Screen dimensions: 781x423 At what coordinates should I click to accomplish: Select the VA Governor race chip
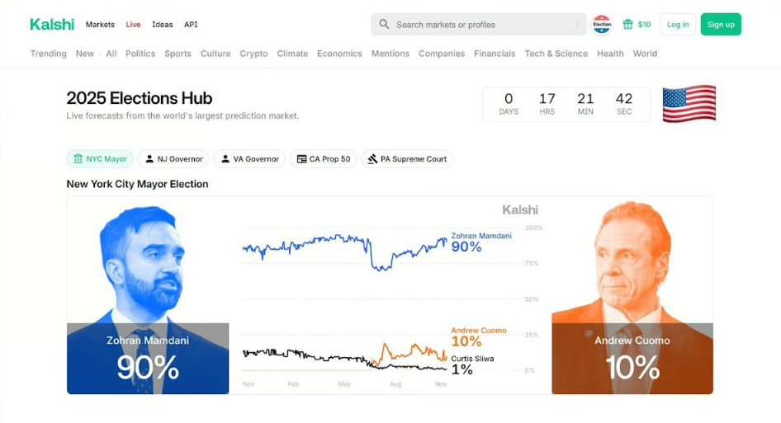coord(249,159)
